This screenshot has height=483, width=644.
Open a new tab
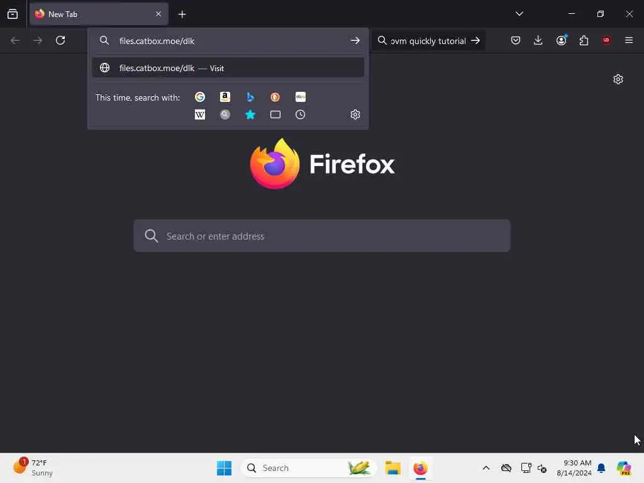point(182,14)
